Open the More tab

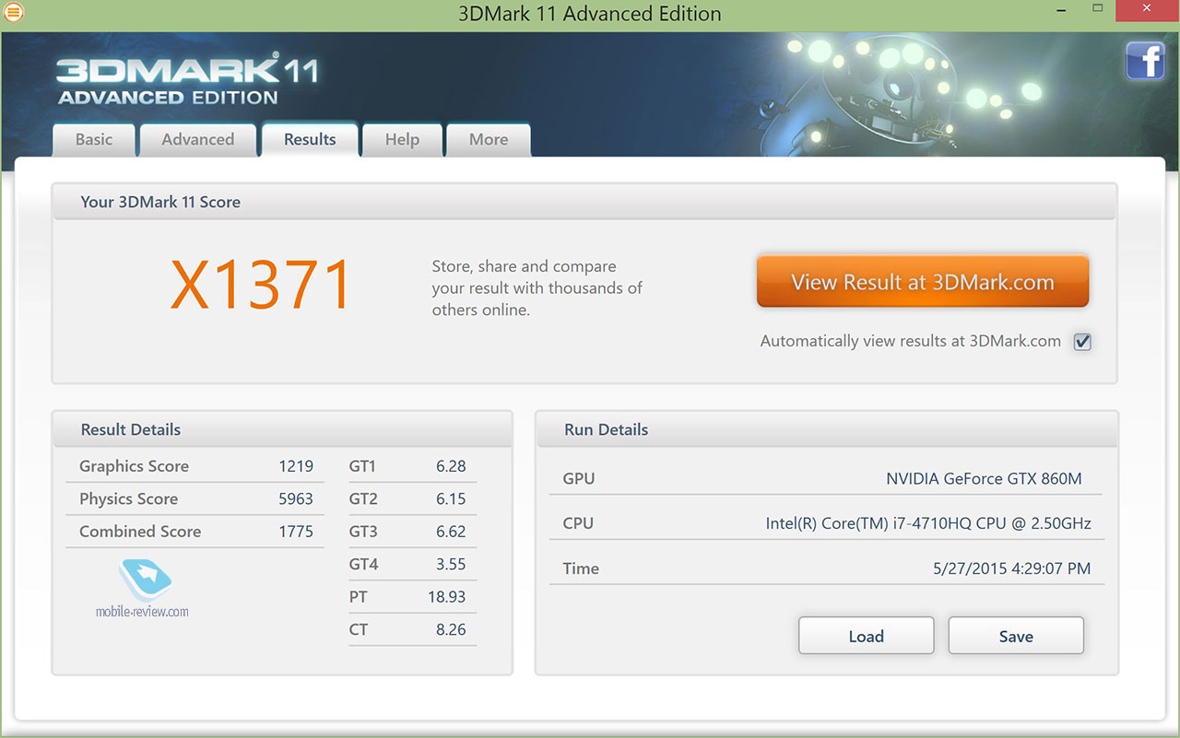point(489,139)
